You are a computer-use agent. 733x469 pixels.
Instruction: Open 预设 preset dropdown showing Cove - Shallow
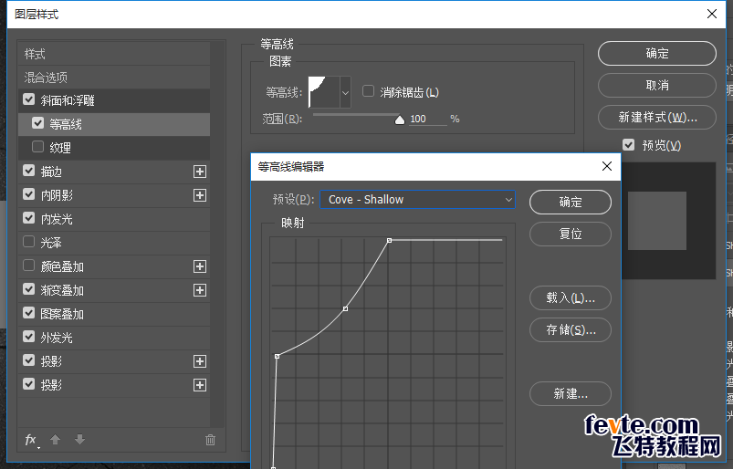pos(417,200)
